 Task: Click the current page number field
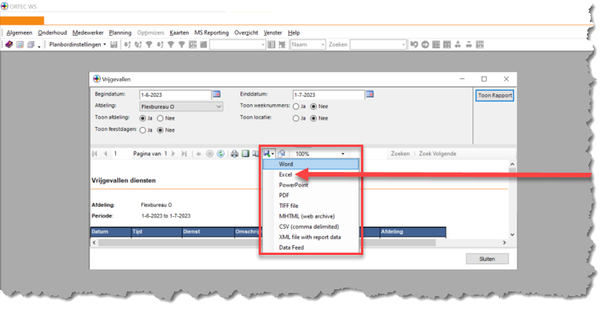(x=120, y=154)
